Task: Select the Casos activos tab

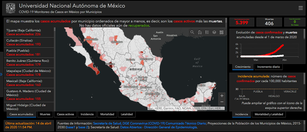Action: [x=66, y=114]
